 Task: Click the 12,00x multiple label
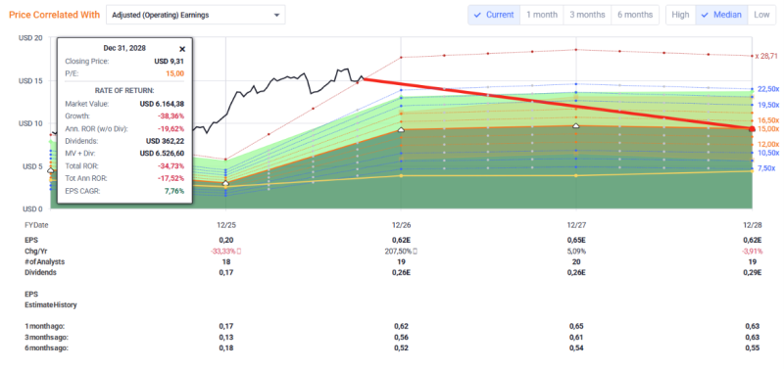click(x=769, y=144)
